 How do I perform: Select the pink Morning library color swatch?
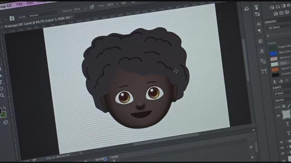tap(274, 59)
